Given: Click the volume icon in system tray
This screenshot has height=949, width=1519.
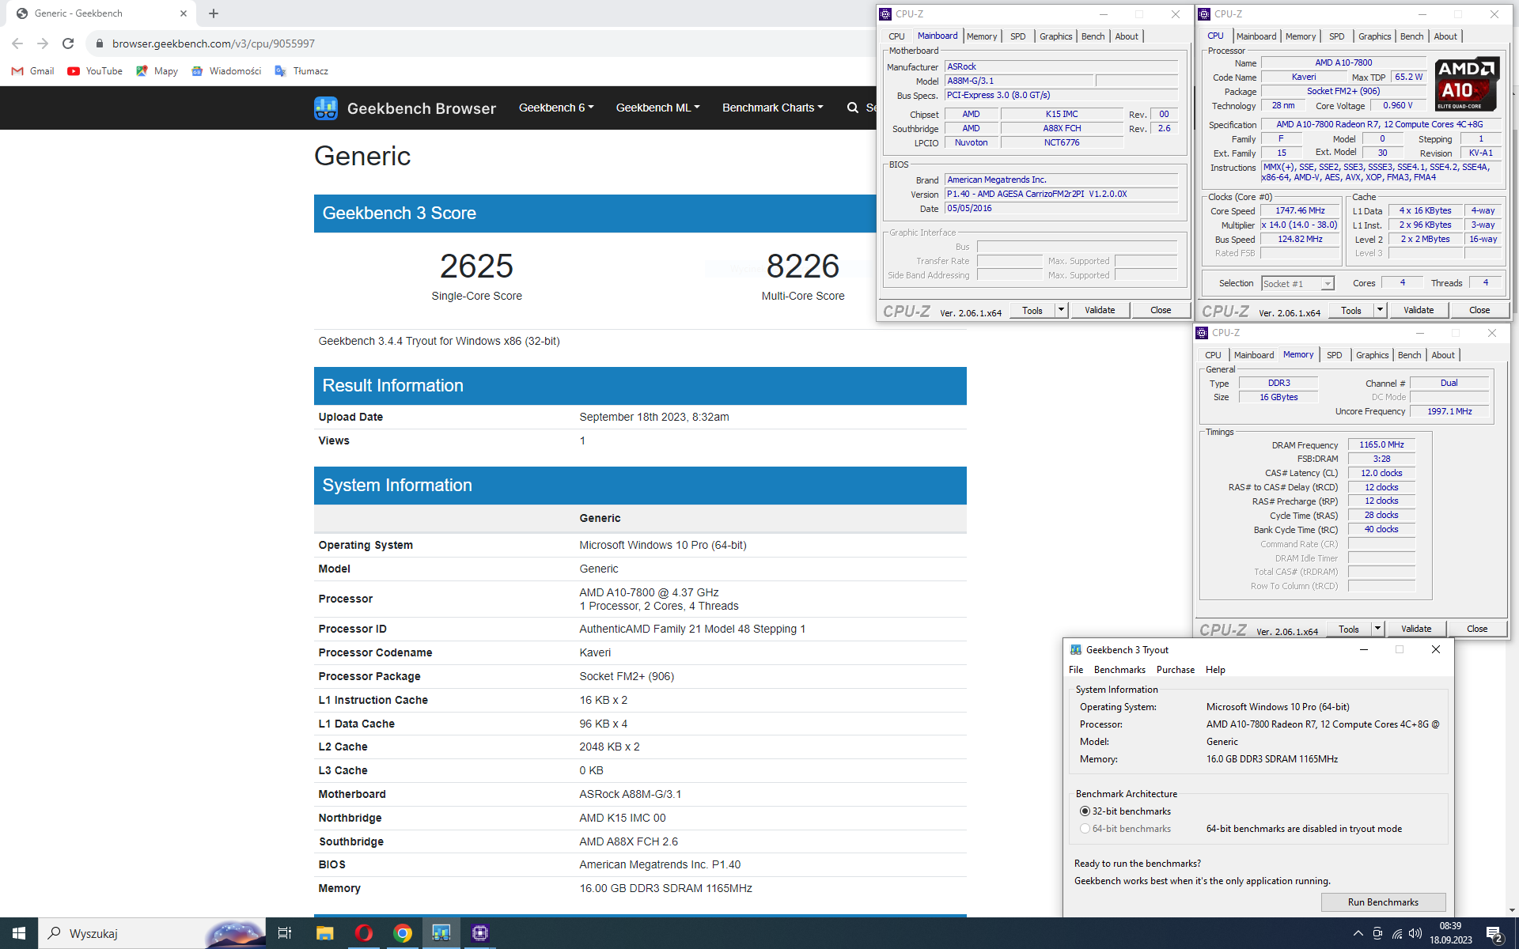Looking at the screenshot, I should point(1415,933).
